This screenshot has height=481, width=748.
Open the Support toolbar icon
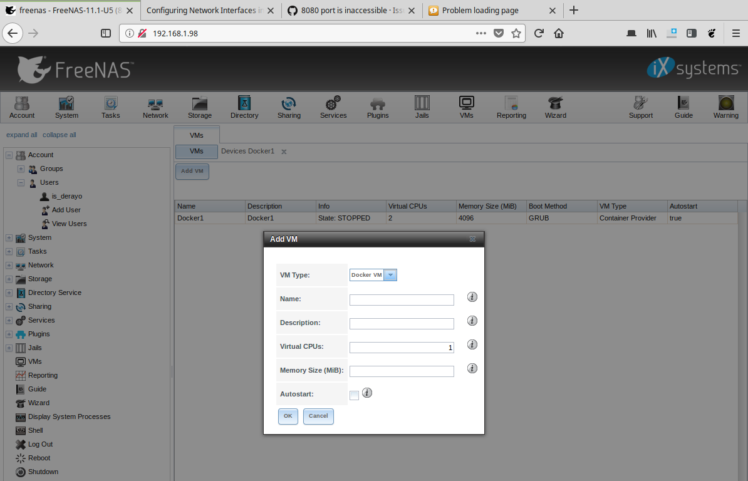(x=641, y=107)
